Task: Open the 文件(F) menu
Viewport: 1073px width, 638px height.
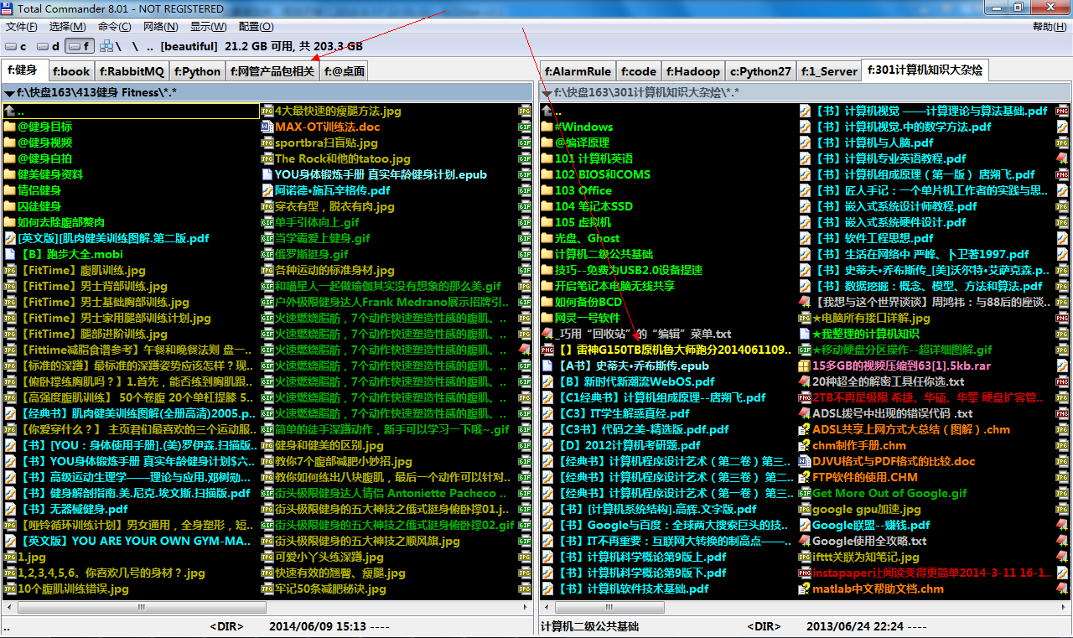Action: 22,27
